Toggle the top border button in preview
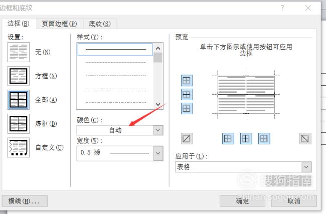The image size is (326, 214). [x=187, y=80]
